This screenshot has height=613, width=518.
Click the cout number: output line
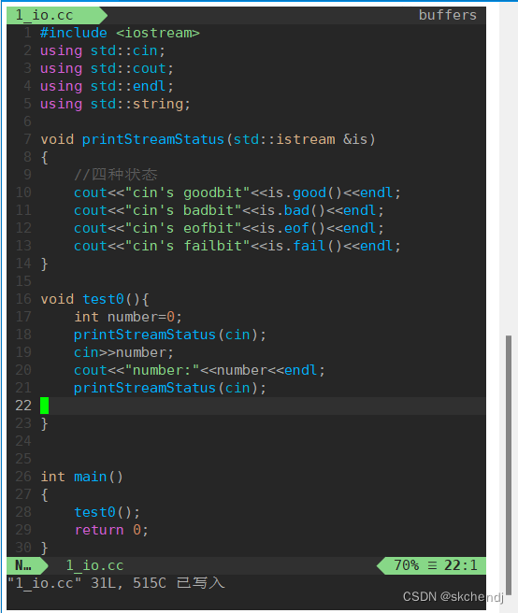[x=199, y=370]
